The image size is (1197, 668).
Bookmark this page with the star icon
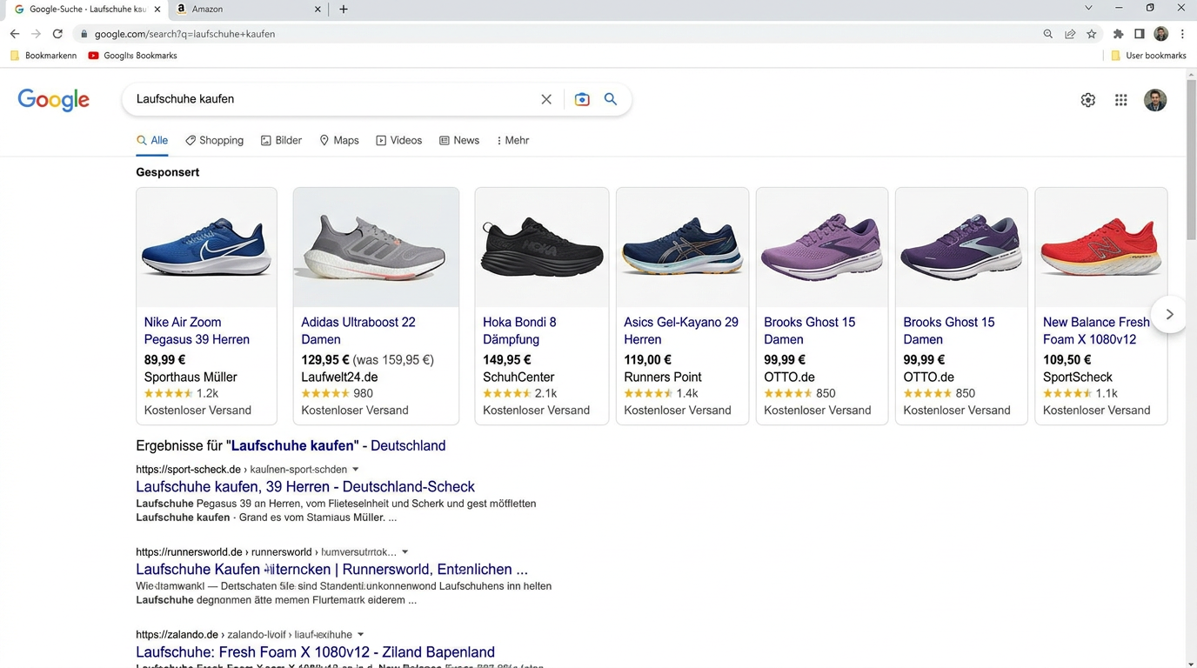pos(1092,34)
